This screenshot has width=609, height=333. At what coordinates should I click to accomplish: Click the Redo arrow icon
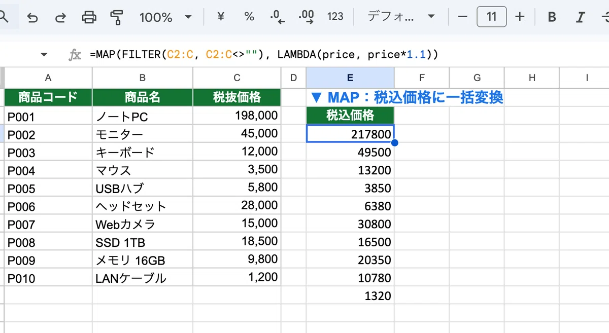pyautogui.click(x=61, y=17)
